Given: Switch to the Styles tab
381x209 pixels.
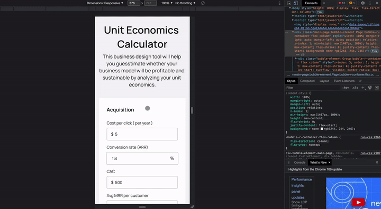Looking at the screenshot, I should [291, 81].
